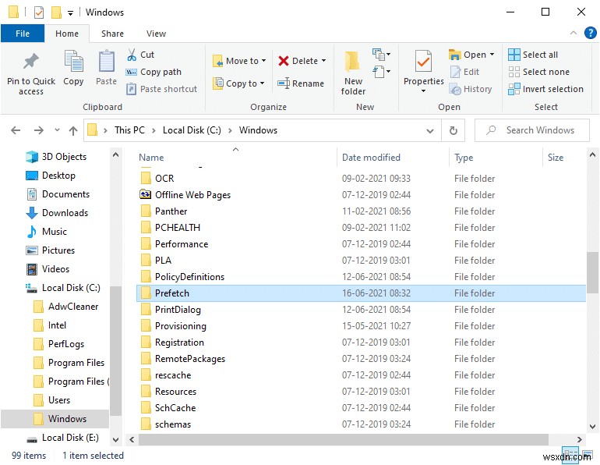Open Move to dropdown
The image size is (600, 465).
pyautogui.click(x=238, y=61)
